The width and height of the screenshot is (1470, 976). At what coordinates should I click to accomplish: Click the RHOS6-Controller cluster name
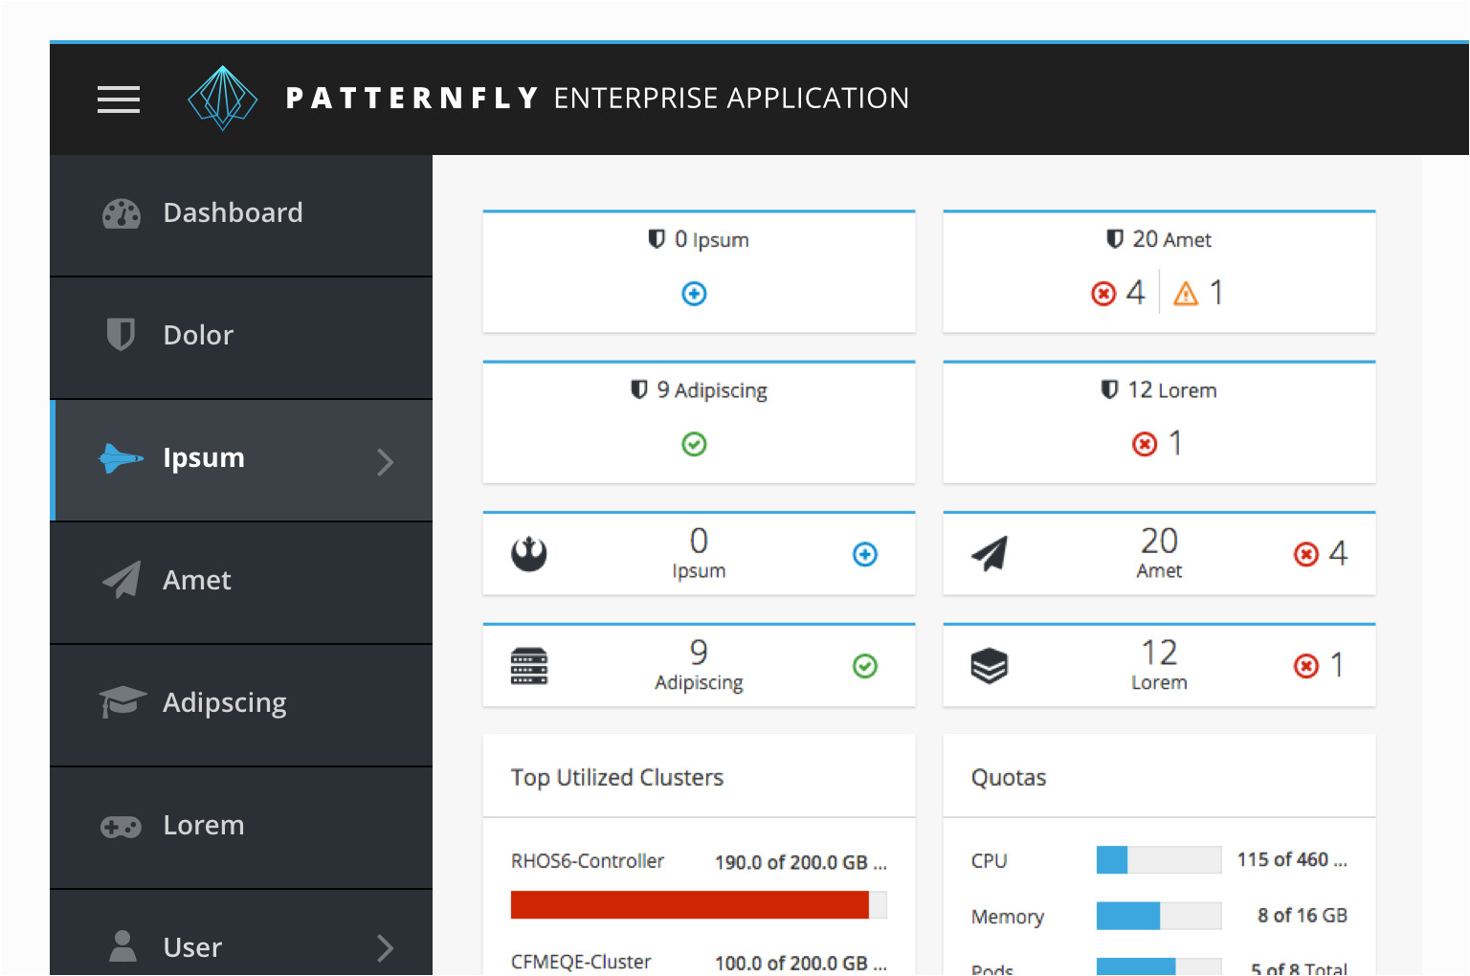(x=588, y=861)
